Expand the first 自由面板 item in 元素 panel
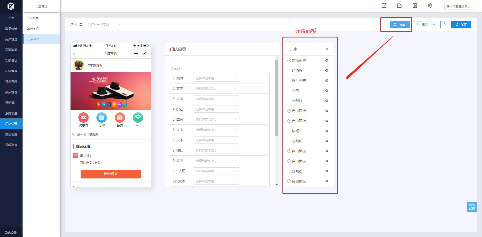 (289, 61)
